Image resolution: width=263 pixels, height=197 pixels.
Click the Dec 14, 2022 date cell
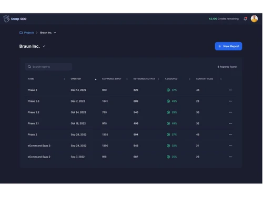tap(78, 90)
